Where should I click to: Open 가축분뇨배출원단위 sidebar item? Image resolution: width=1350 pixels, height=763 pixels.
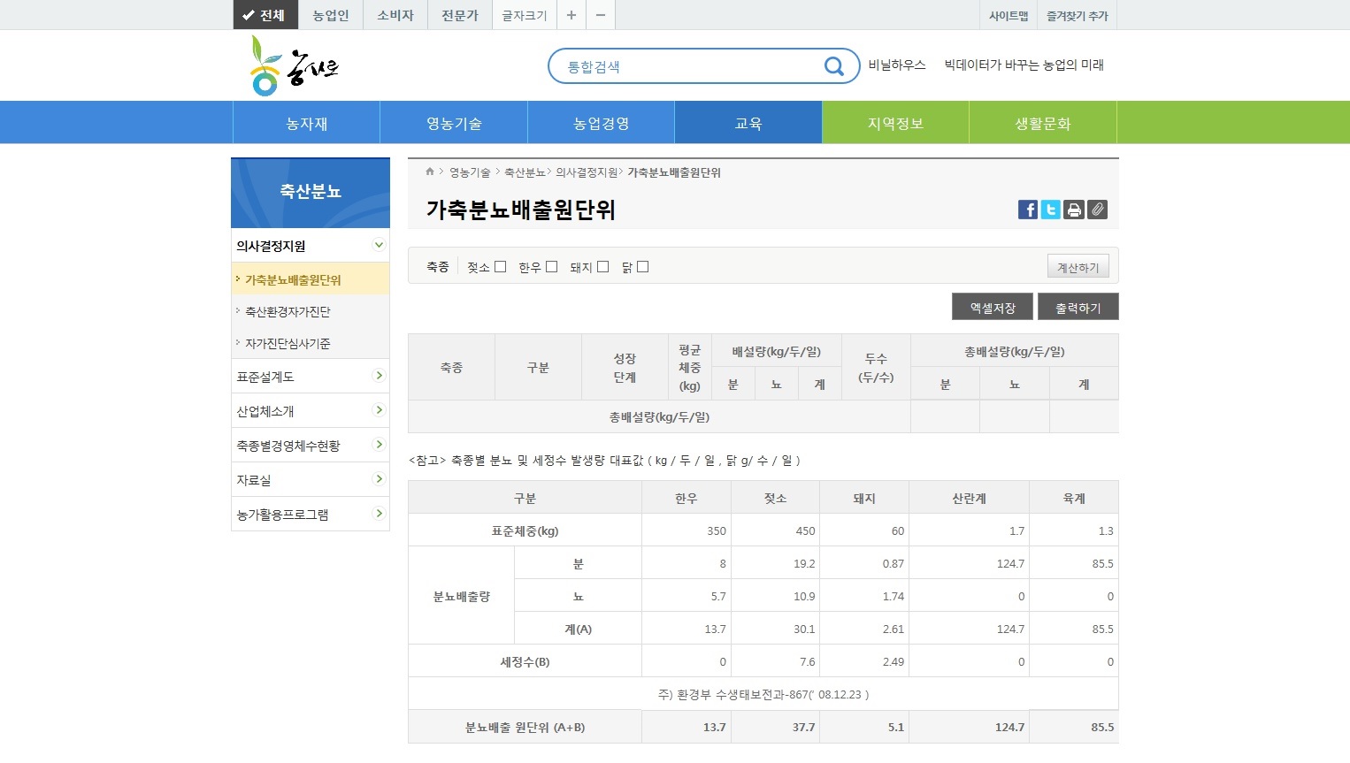(311, 279)
